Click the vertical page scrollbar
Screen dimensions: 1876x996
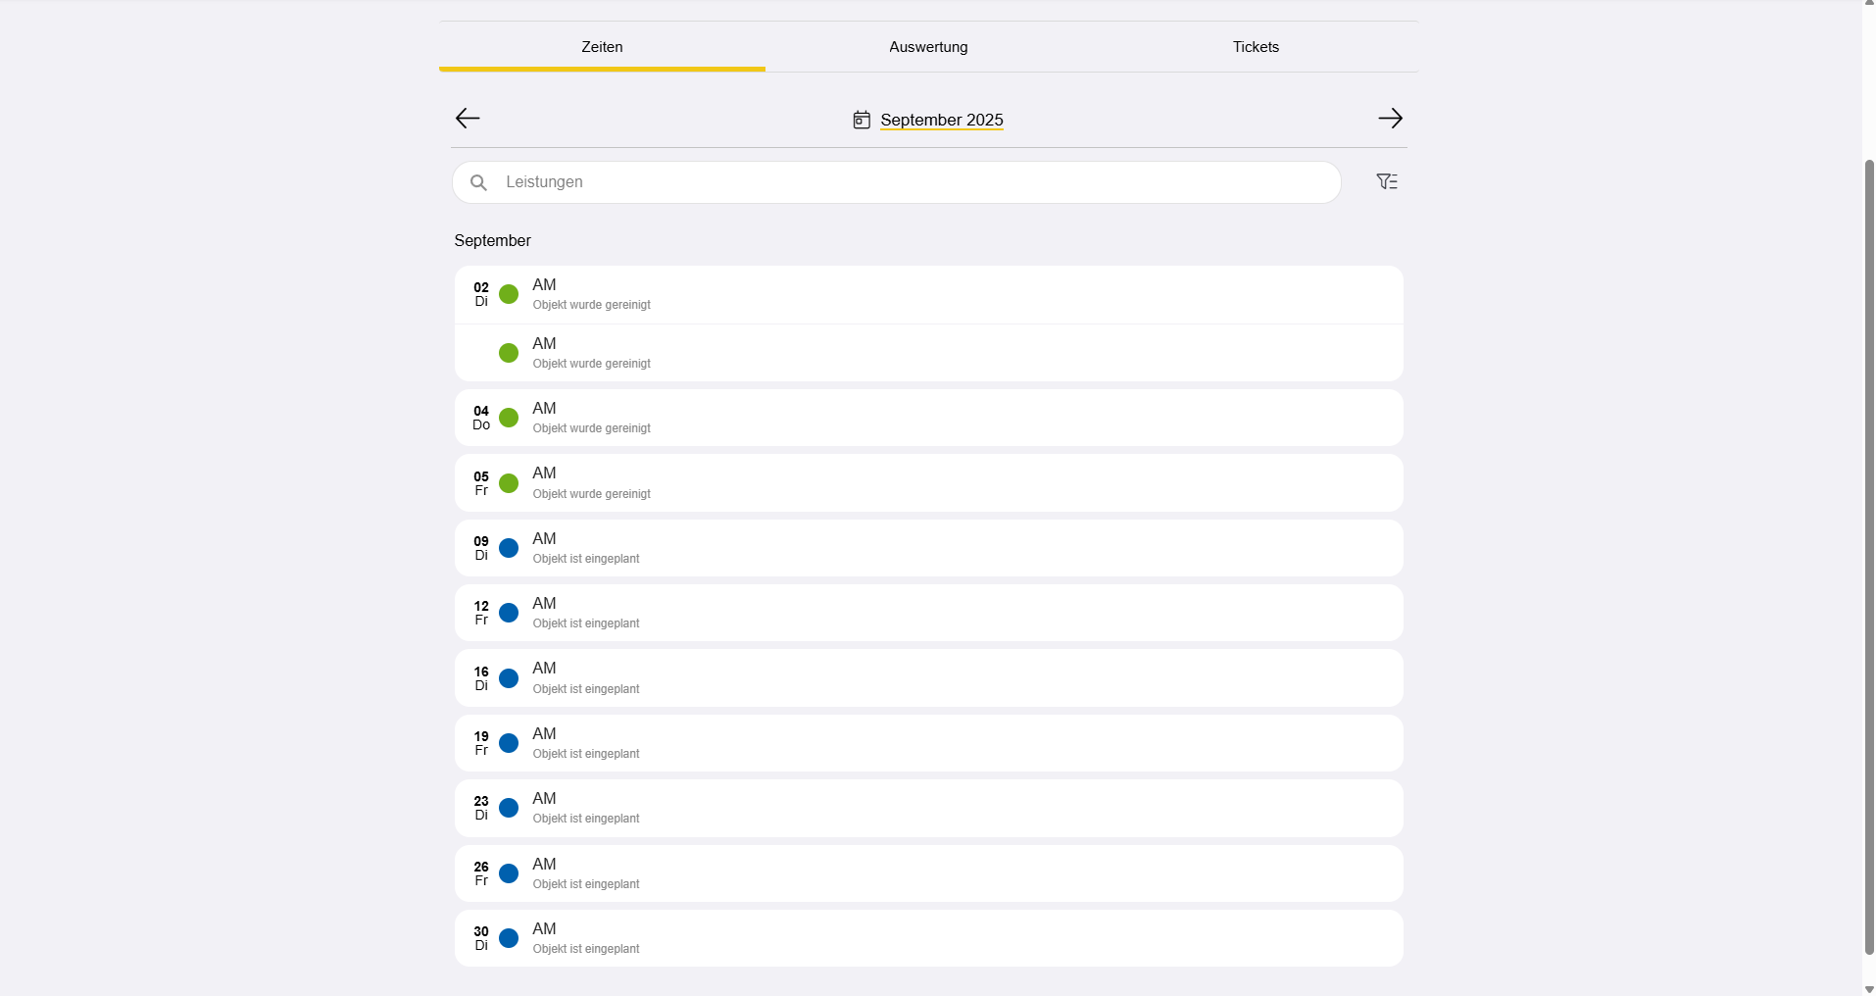tap(1868, 549)
